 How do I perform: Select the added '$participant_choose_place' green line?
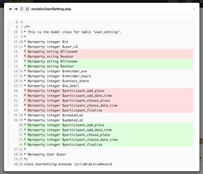pos(109,135)
